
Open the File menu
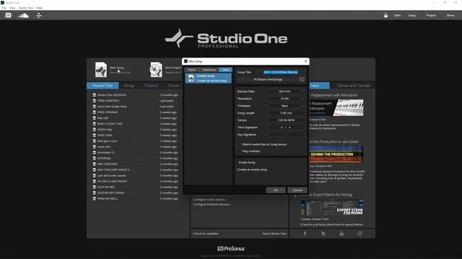(4, 8)
